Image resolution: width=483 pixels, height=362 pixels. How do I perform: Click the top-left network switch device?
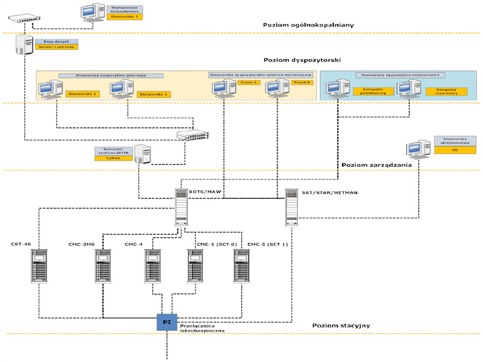(25, 19)
